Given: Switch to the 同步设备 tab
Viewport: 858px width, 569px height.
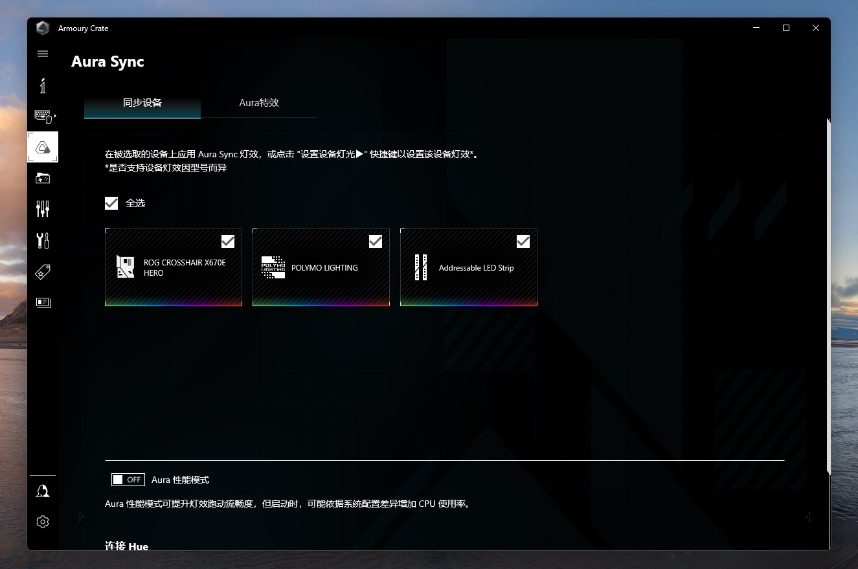Looking at the screenshot, I should point(142,103).
